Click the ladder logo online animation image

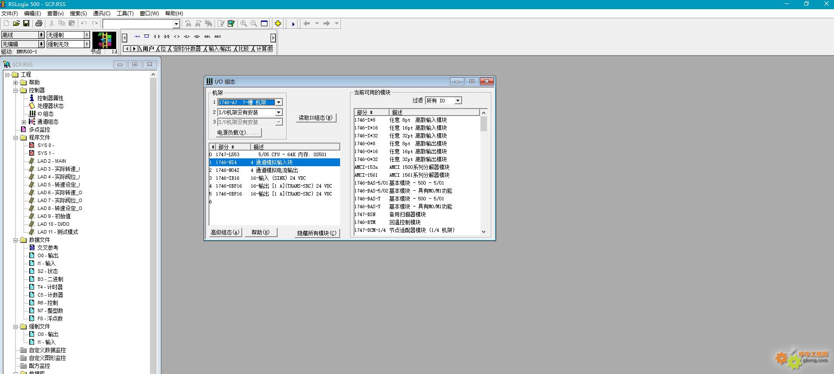coord(104,40)
